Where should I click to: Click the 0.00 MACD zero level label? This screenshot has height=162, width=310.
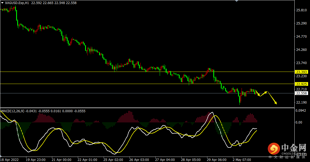[x=299, y=122]
